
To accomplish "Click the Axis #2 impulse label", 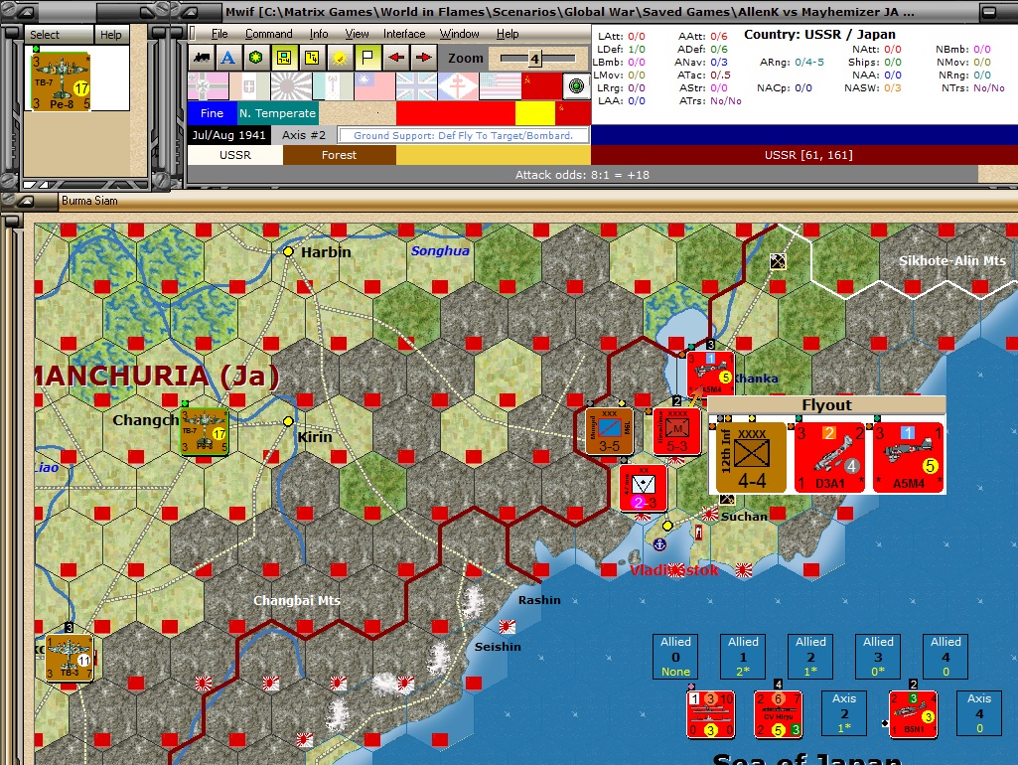I will point(303,135).
